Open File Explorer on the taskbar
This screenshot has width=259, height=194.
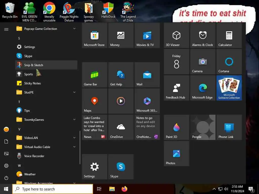(x=112, y=189)
